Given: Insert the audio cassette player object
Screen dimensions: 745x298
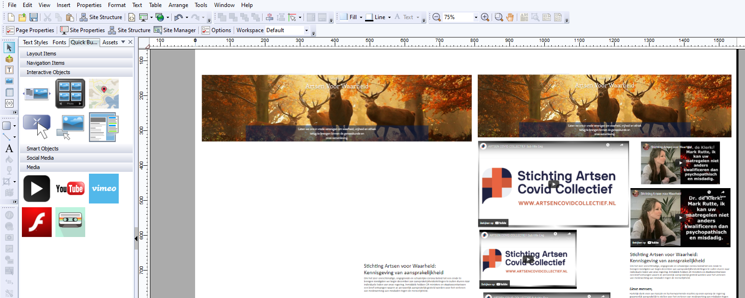Looking at the screenshot, I should 70,222.
